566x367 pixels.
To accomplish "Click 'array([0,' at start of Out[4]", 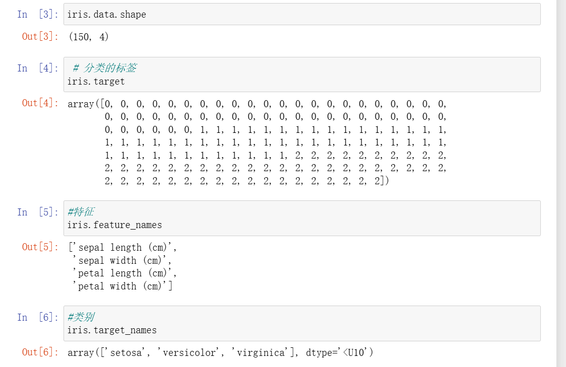I will click(x=90, y=104).
